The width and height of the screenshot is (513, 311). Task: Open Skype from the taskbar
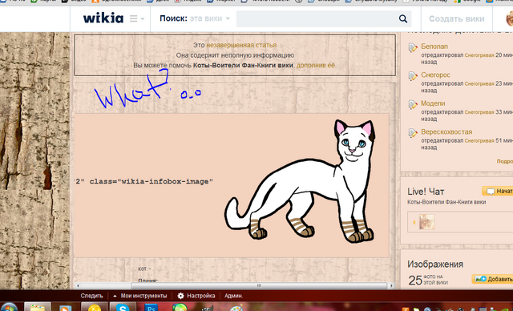[x=123, y=308]
